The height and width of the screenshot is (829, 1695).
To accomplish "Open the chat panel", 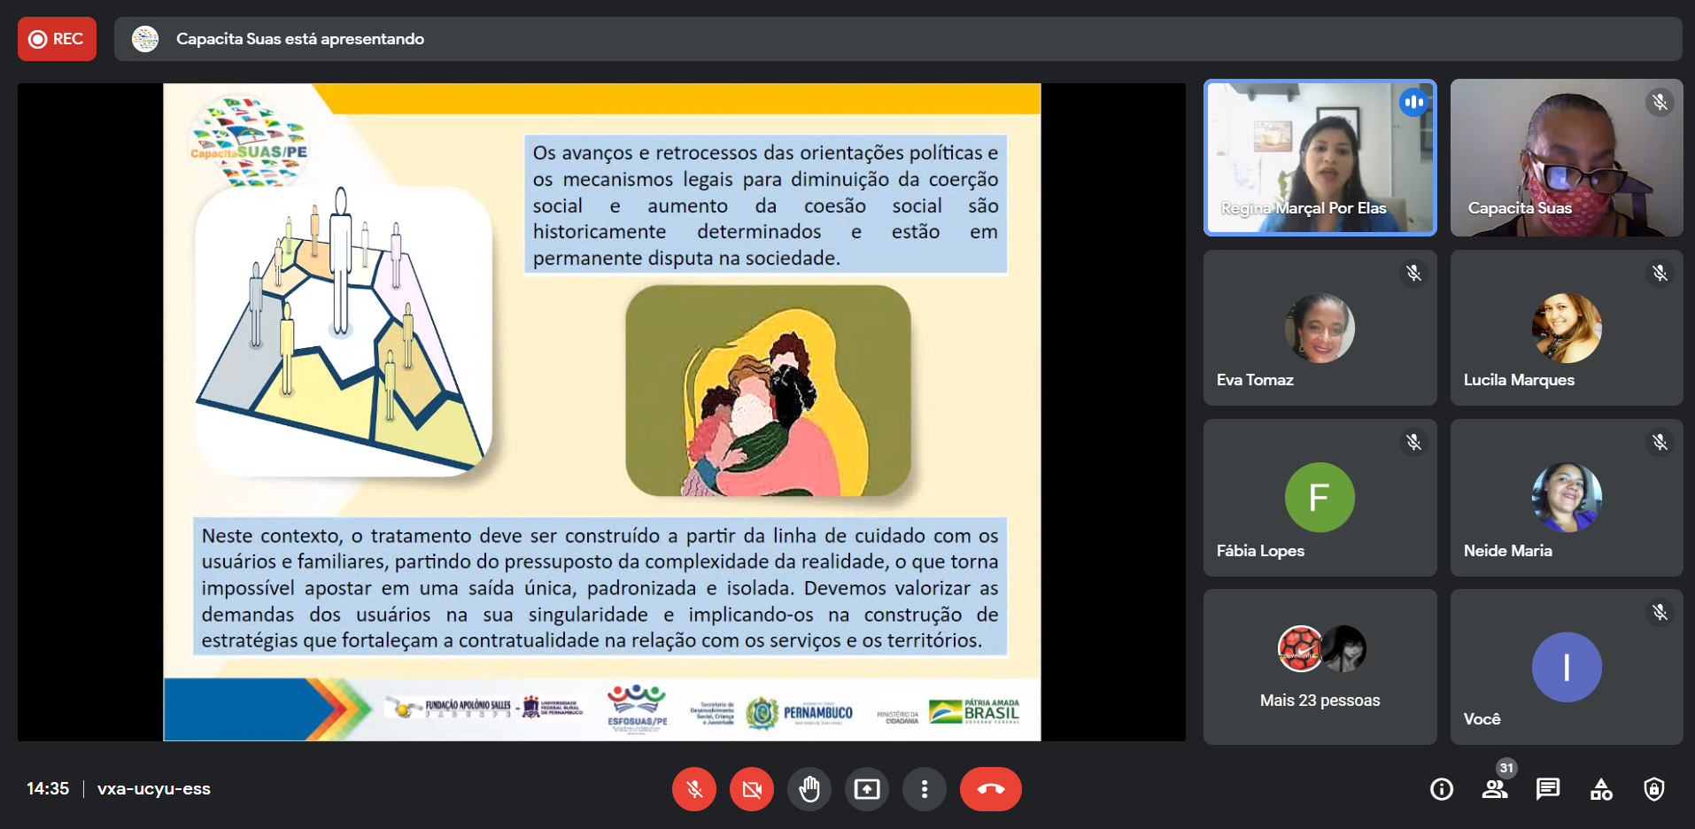I will (x=1548, y=789).
